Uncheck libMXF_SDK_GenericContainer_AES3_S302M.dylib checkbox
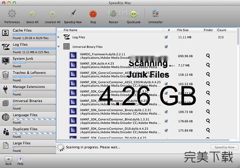Screen dimensions: 240x168 pyautogui.click(x=166, y=84)
